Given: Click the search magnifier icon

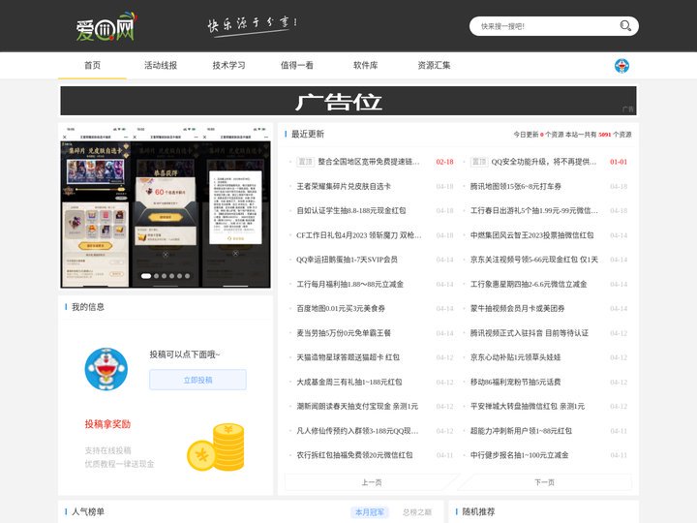Looking at the screenshot, I should [x=625, y=26].
